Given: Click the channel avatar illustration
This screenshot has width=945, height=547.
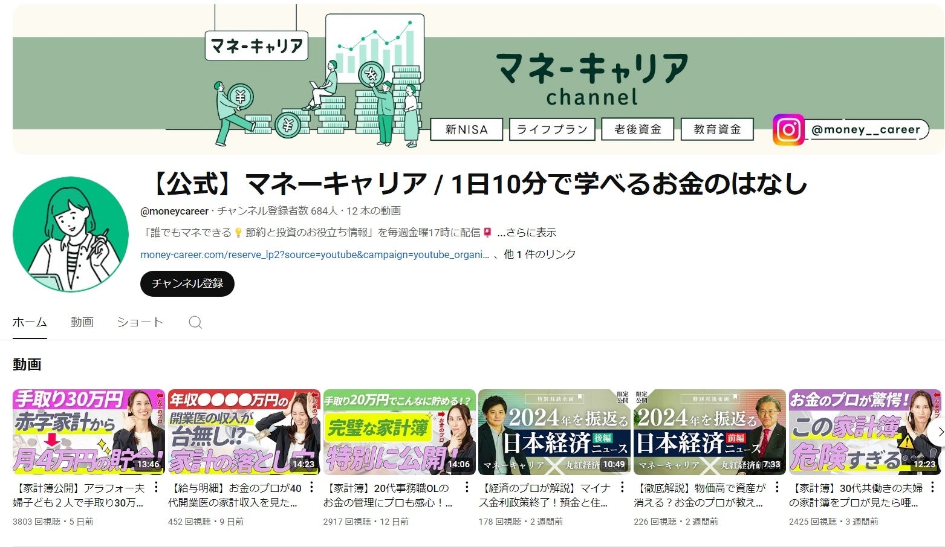Looking at the screenshot, I should 71,235.
